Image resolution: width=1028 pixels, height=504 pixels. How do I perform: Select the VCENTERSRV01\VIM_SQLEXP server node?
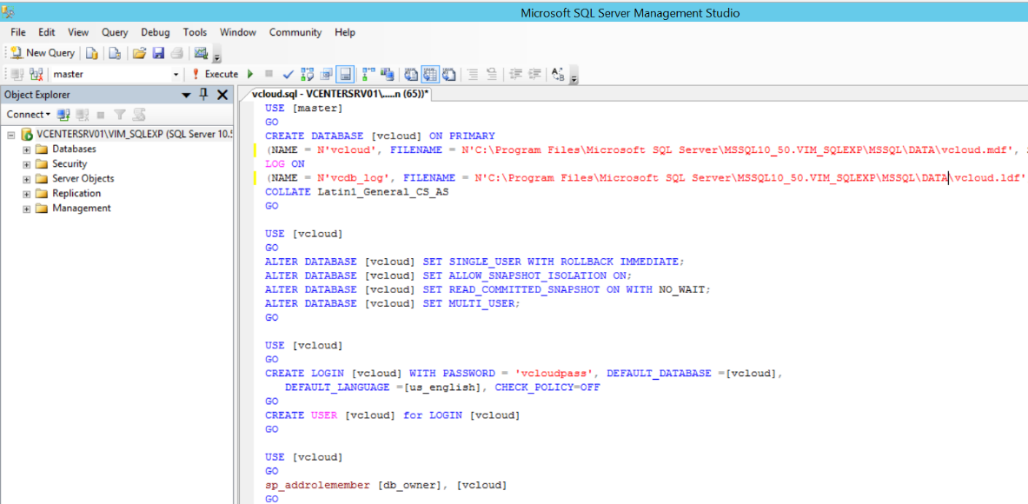[135, 135]
